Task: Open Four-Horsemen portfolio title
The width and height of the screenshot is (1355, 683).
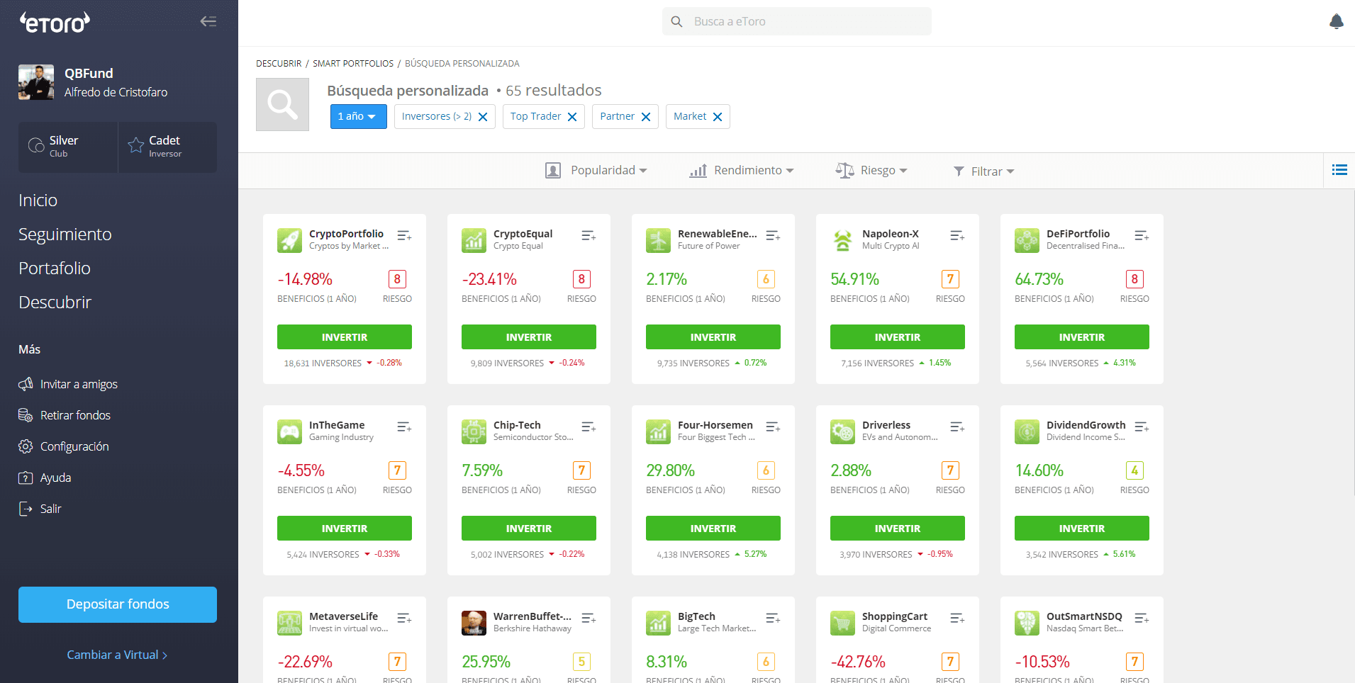Action: click(x=715, y=425)
